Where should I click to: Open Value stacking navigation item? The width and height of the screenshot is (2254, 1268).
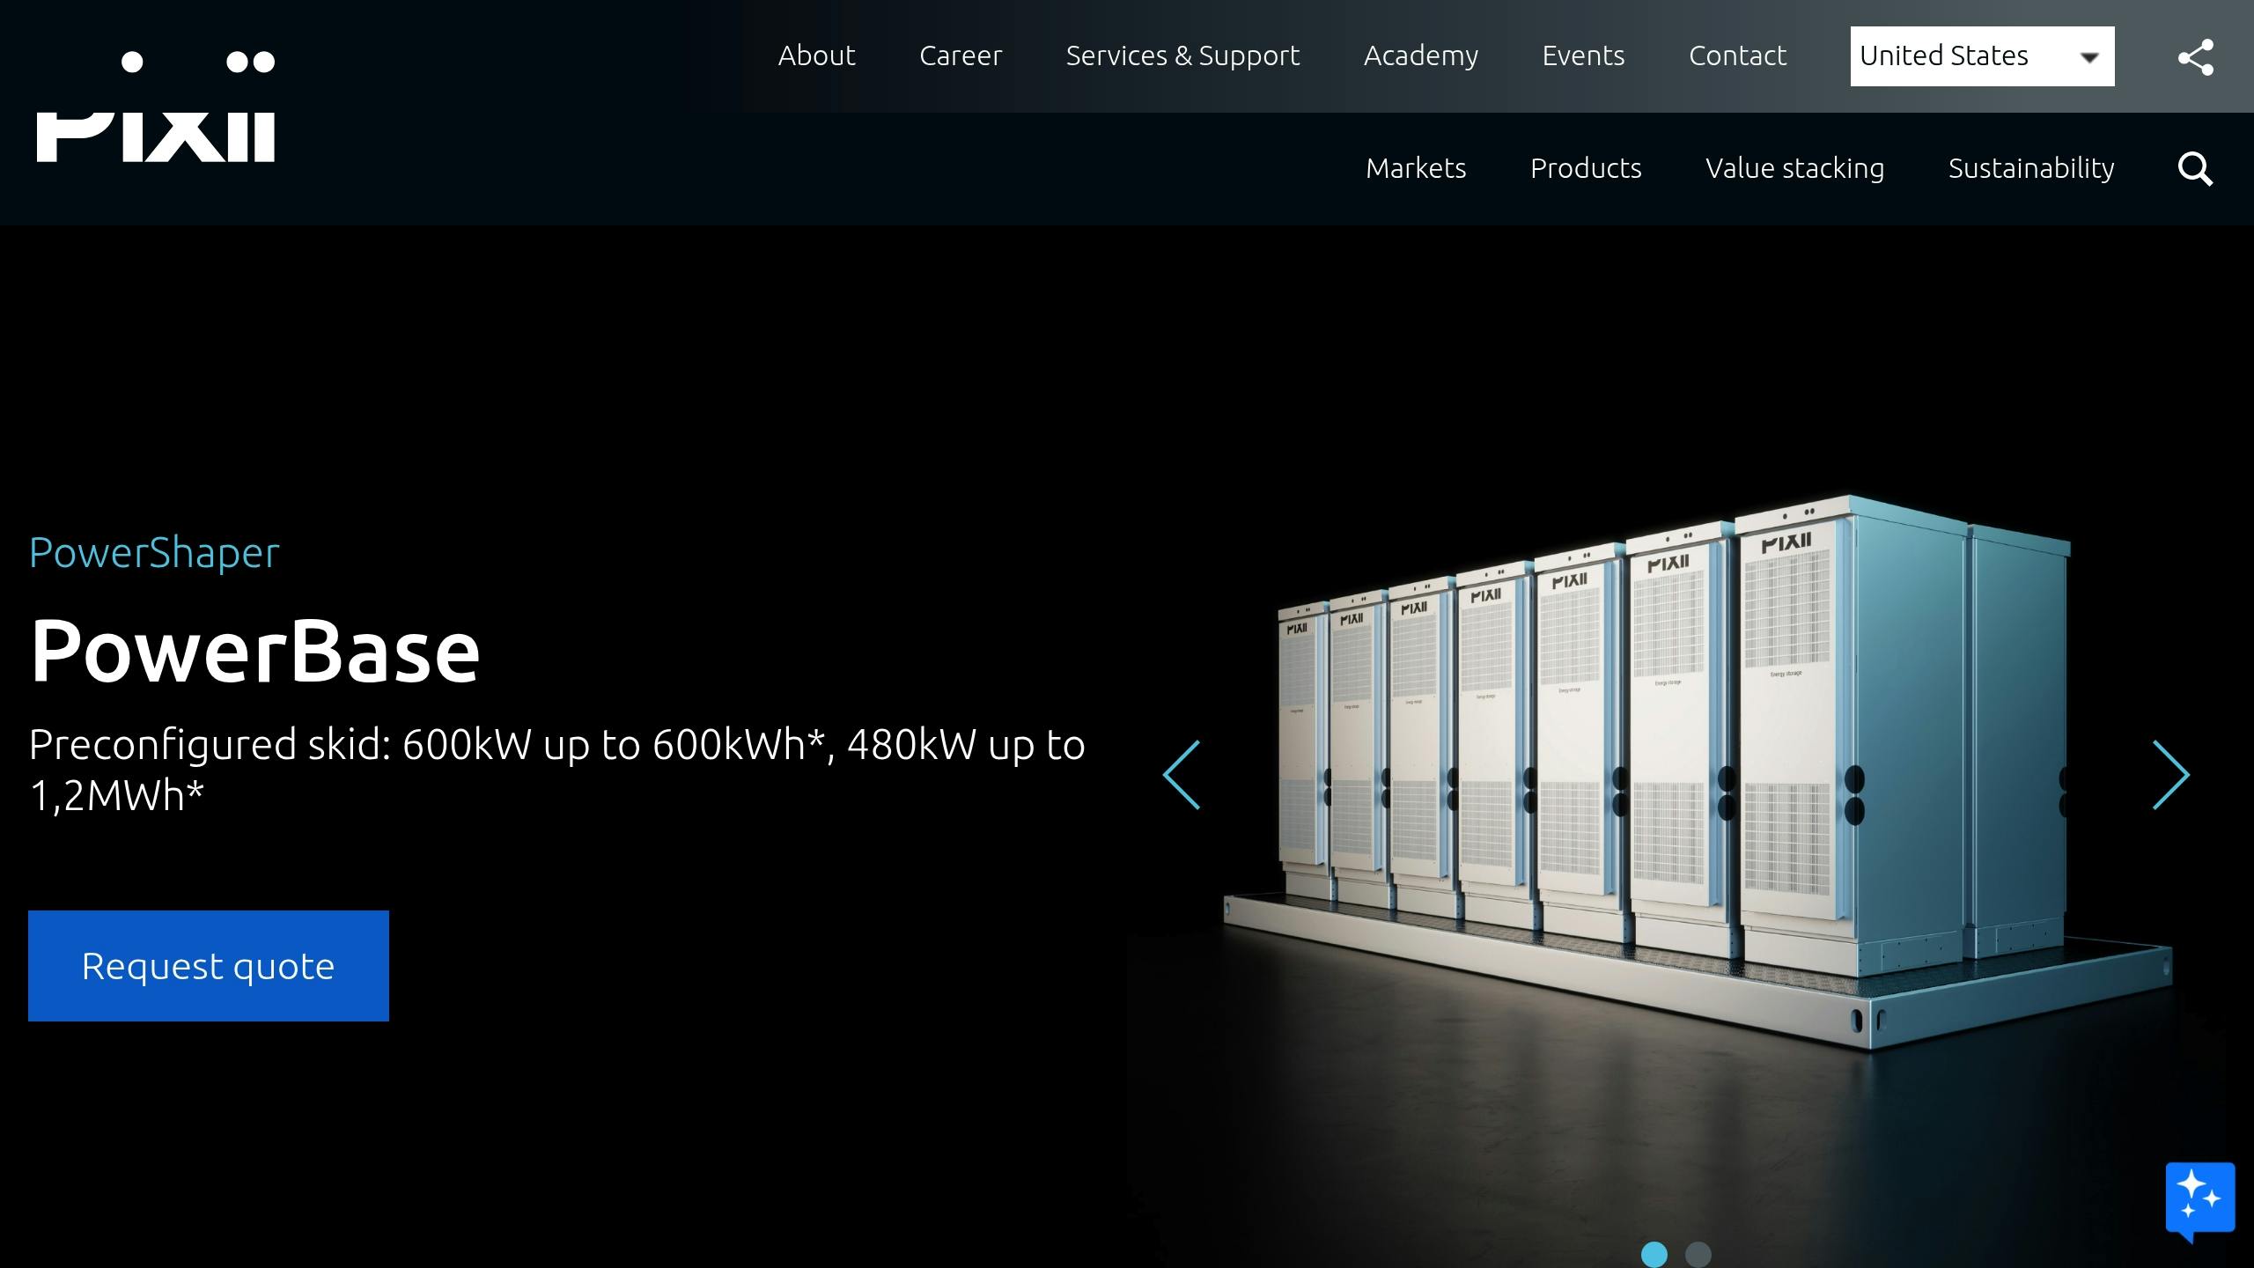click(x=1794, y=168)
